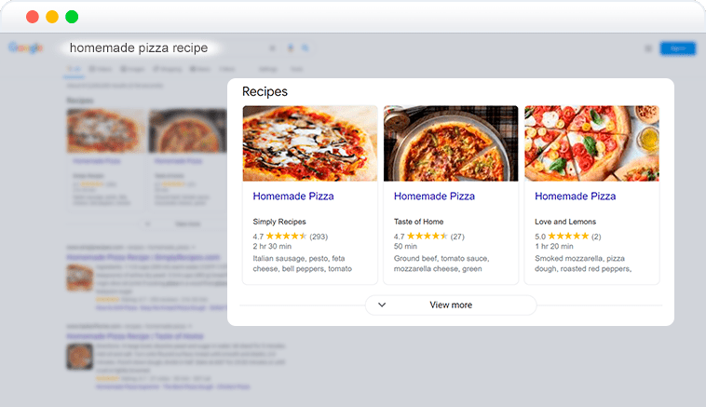Open the blurred Taste of Home search result title
This screenshot has height=407, width=706.
(135, 336)
